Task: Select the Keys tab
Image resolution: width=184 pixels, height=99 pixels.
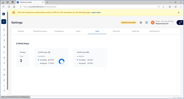Action: coord(97,31)
